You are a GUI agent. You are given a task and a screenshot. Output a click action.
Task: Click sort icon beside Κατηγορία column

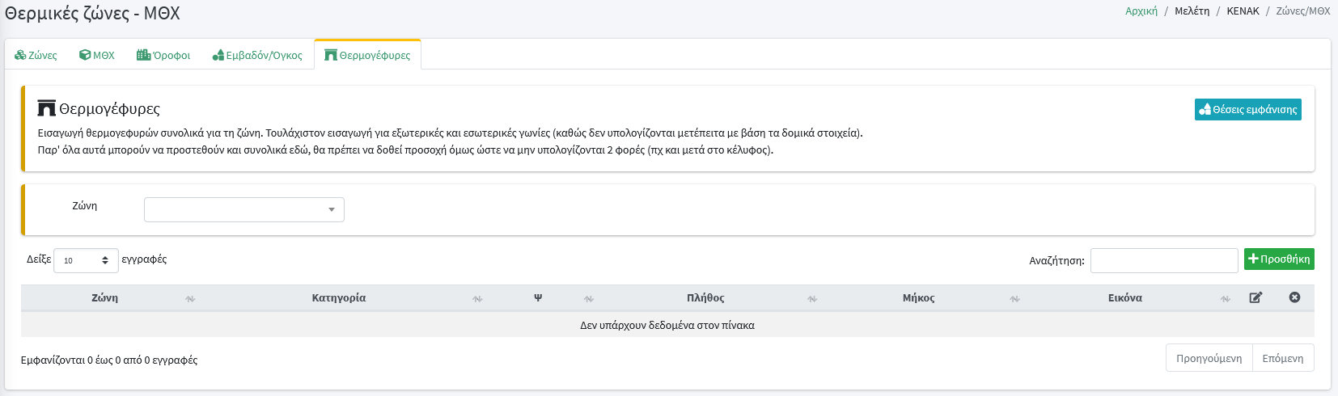tap(477, 299)
